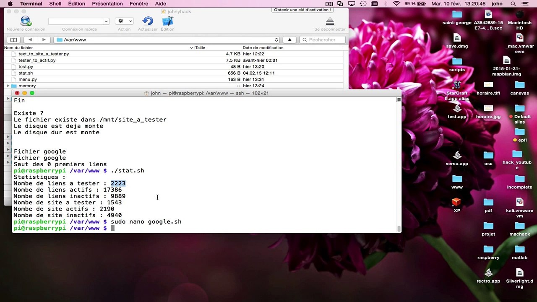Select the saint-george desktop folder

[x=457, y=17]
